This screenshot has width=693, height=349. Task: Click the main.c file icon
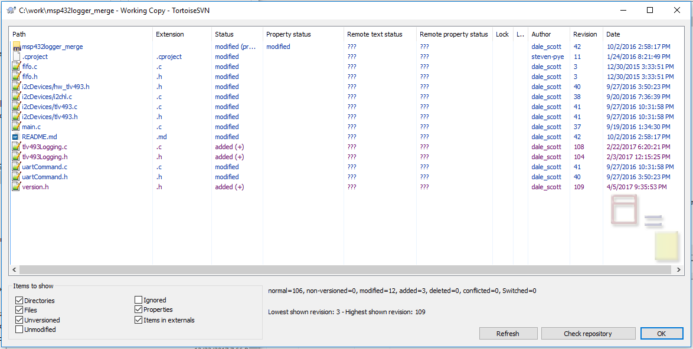(17, 127)
